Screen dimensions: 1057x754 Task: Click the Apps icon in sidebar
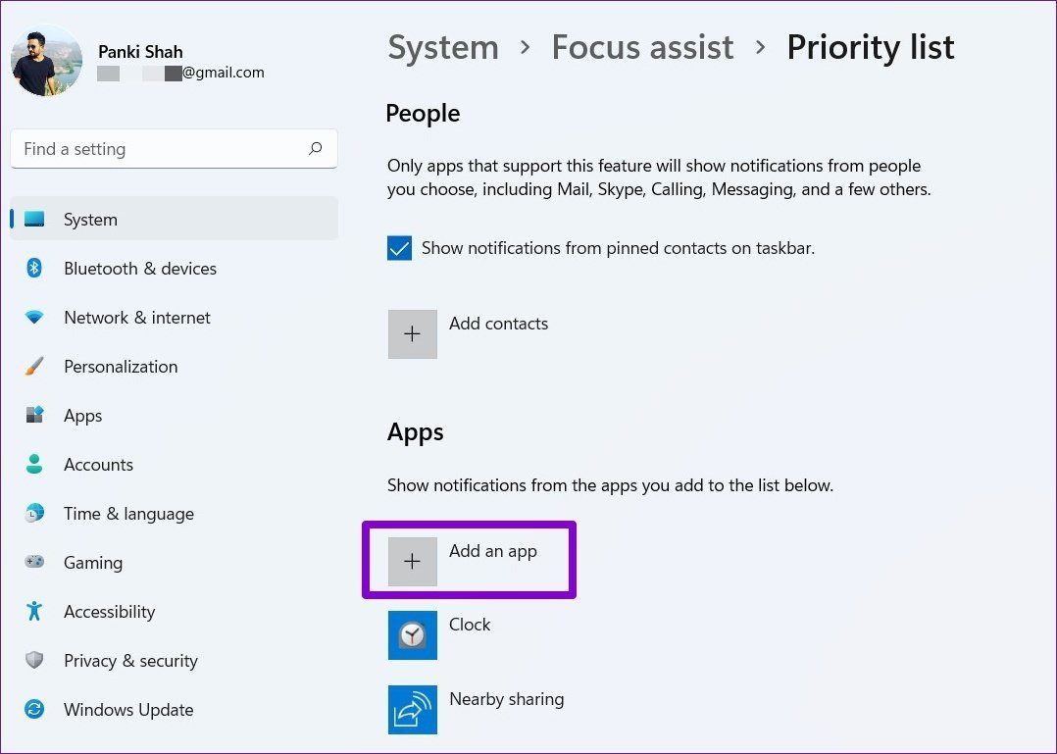34,415
